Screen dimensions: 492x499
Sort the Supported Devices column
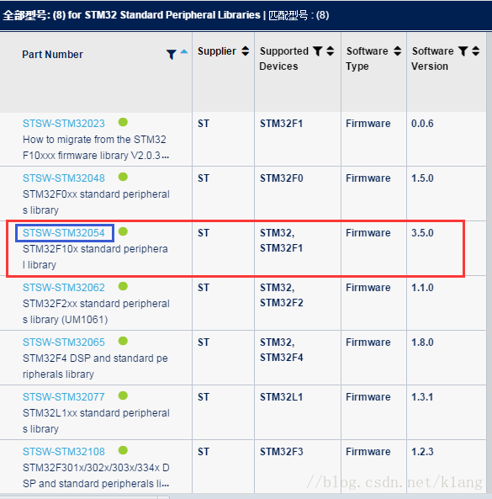(x=331, y=51)
